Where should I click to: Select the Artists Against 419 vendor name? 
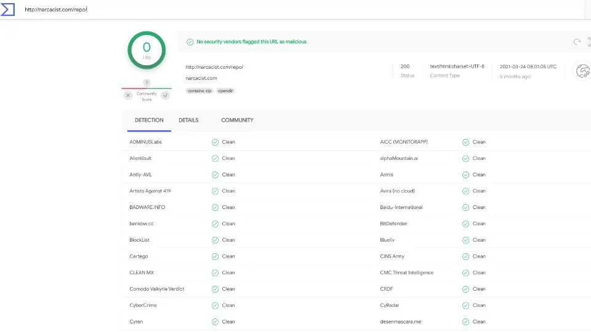tap(150, 191)
